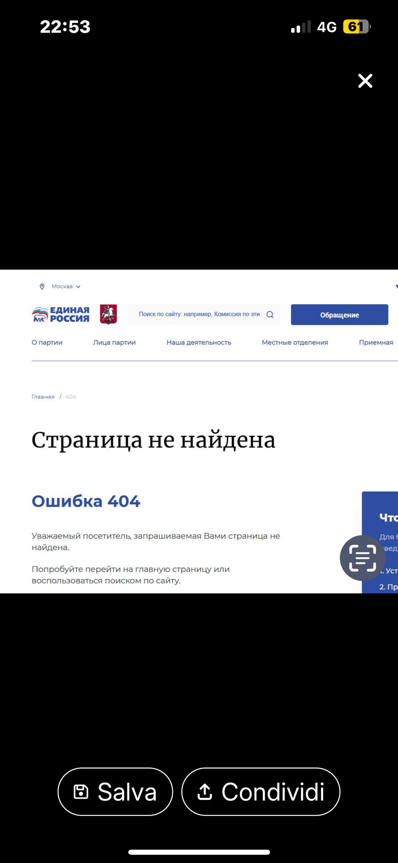
Task: Tap the Condividi share button
Action: click(x=261, y=792)
